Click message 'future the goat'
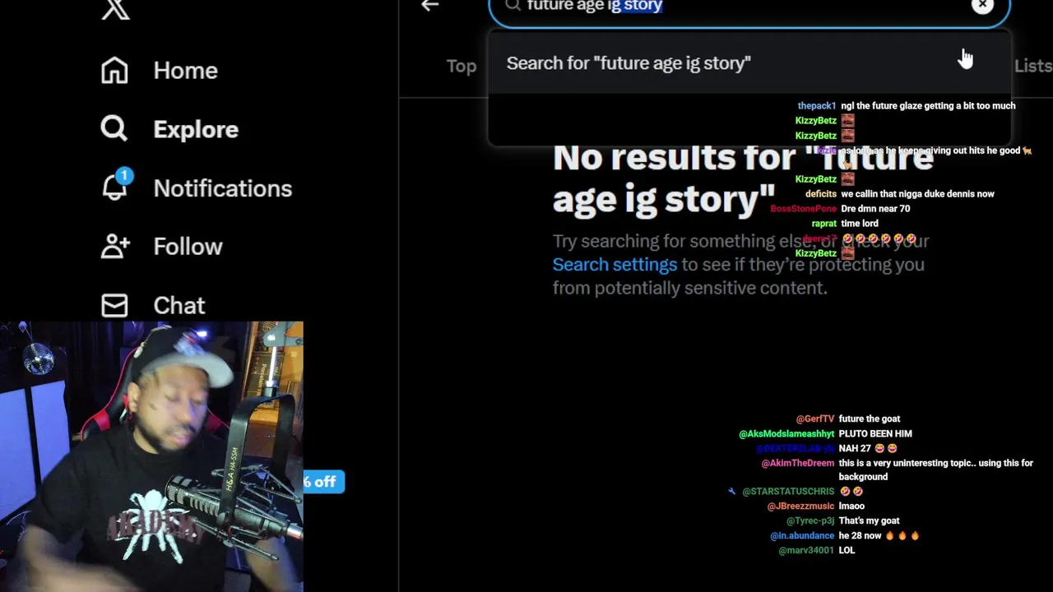This screenshot has width=1053, height=592. tap(870, 419)
